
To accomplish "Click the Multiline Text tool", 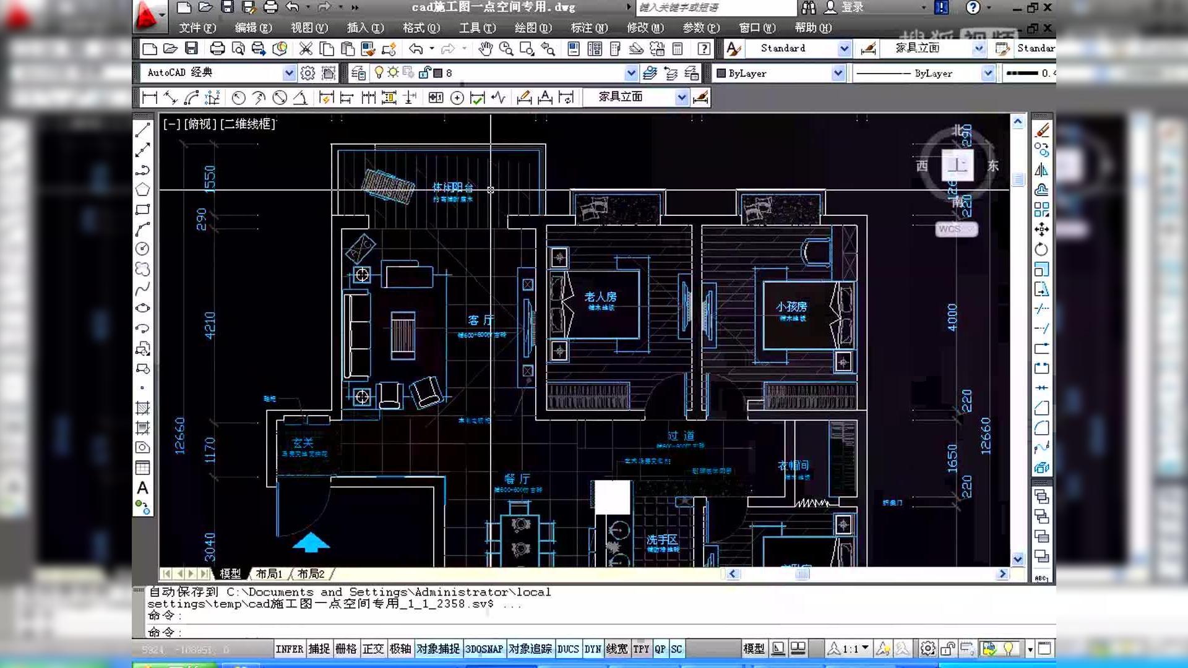I will (x=142, y=488).
